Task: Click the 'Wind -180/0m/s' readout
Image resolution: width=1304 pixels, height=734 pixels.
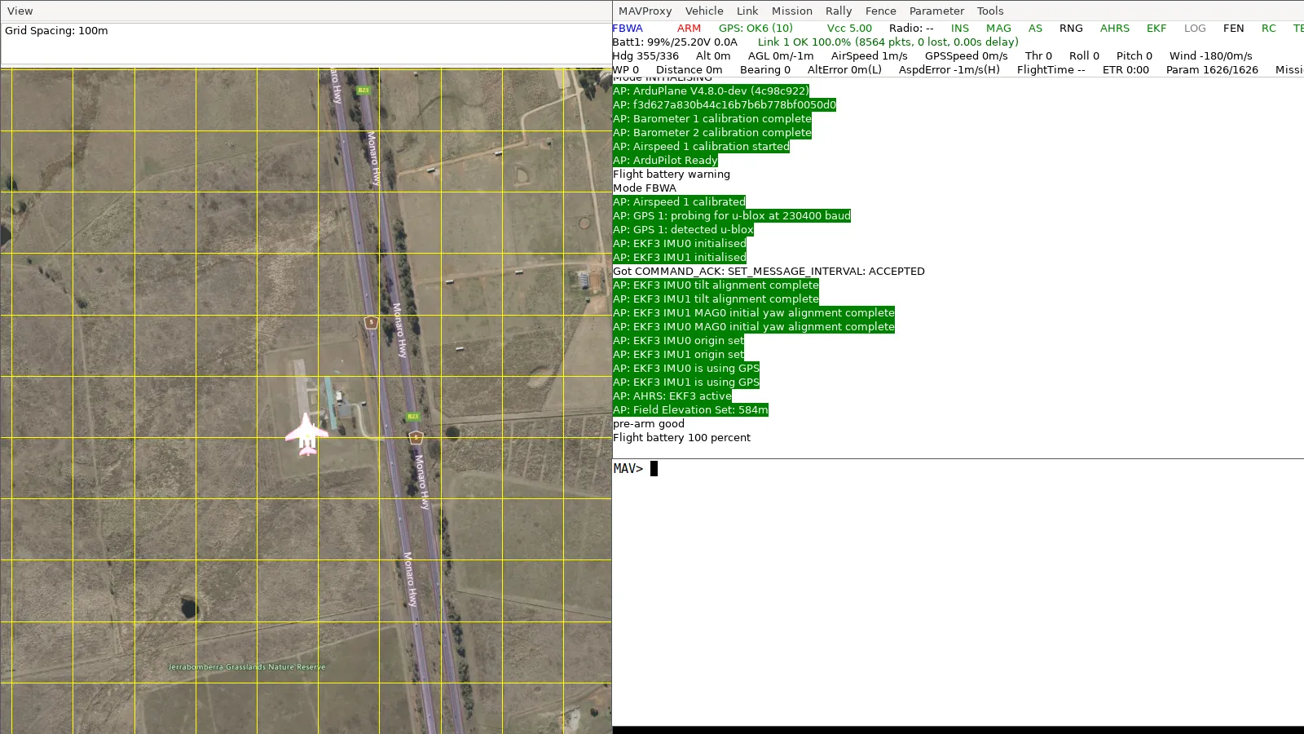Action: click(x=1210, y=56)
